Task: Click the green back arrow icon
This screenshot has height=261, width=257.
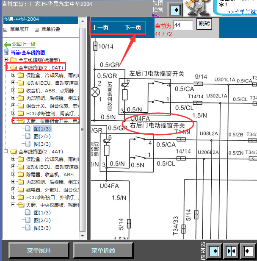Action: click(x=7, y=44)
